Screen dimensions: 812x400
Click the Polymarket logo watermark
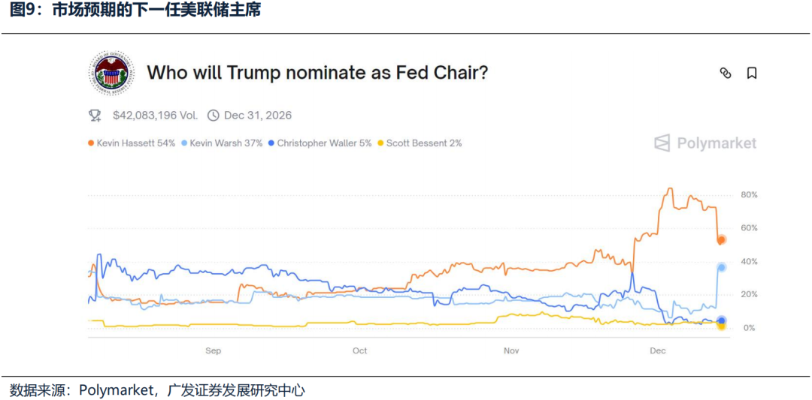[705, 143]
